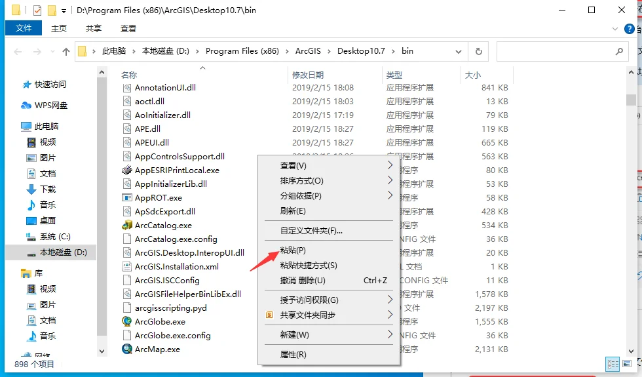Click the 下载 download arrow icon
Screen dimensions: 642x377
[31, 189]
